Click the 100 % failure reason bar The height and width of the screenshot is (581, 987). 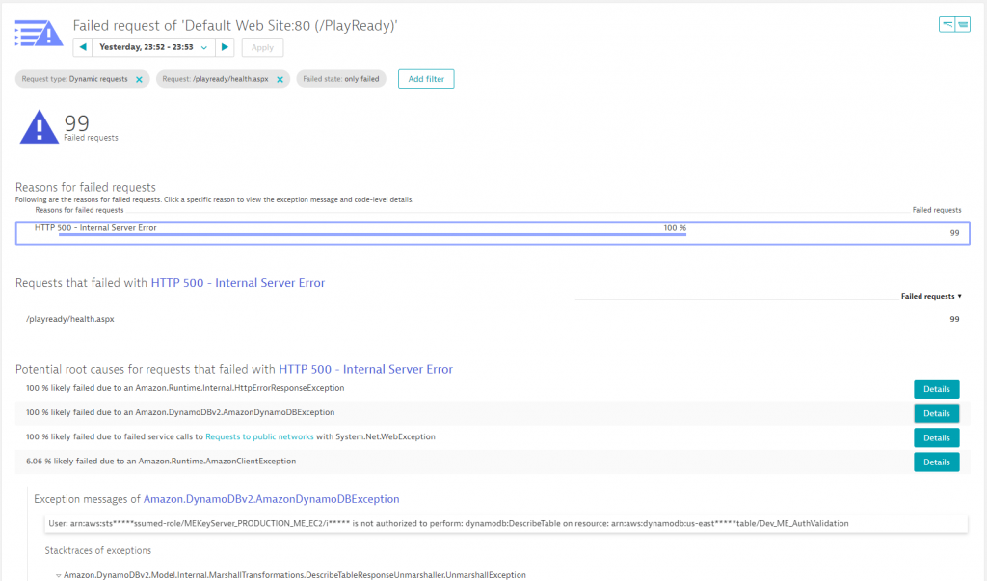click(x=372, y=234)
